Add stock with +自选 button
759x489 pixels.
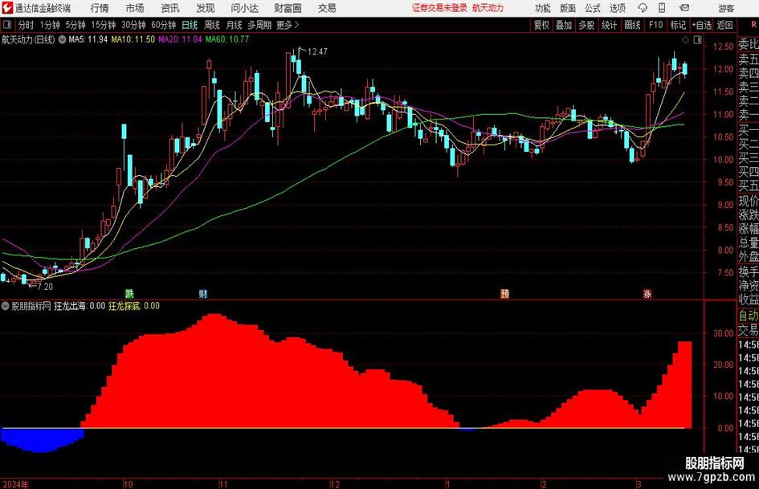point(701,25)
